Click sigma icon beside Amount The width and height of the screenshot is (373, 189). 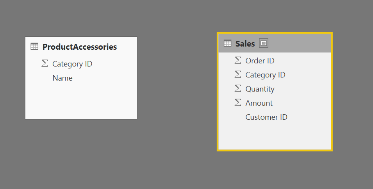coord(237,103)
